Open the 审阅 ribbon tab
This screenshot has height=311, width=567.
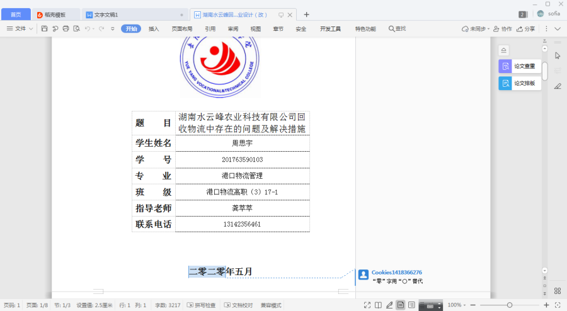tap(233, 29)
